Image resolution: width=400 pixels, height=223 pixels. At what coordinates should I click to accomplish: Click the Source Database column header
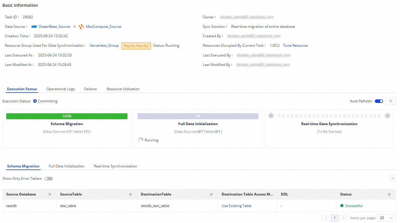pos(21,194)
